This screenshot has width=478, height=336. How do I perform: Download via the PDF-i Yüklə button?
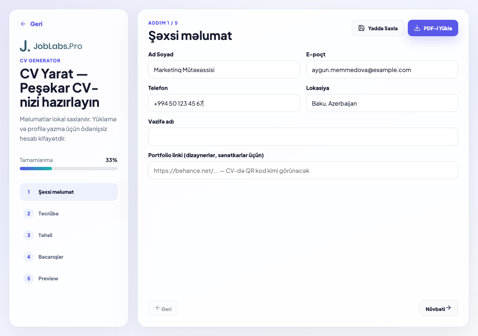(433, 28)
